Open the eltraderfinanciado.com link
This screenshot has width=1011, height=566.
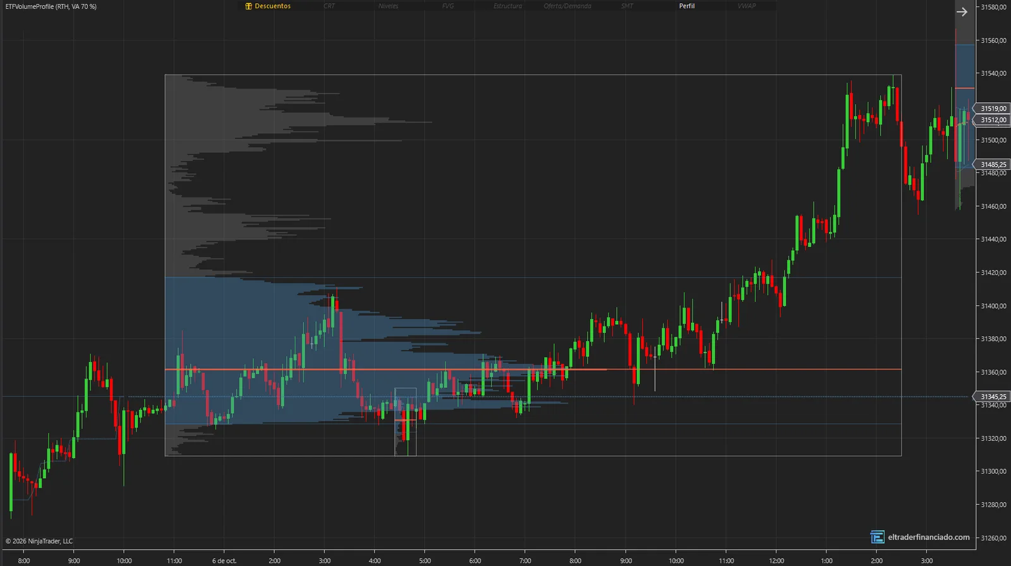point(928,538)
